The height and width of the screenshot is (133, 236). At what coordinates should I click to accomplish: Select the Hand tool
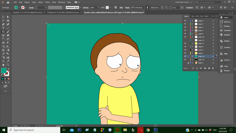(3, 65)
